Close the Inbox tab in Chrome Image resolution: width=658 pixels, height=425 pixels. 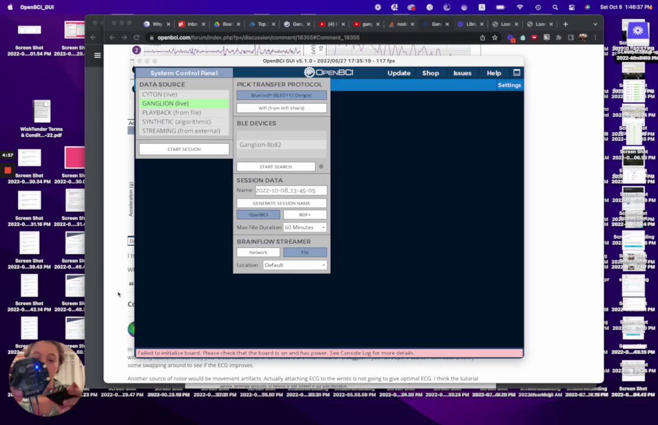tap(204, 24)
